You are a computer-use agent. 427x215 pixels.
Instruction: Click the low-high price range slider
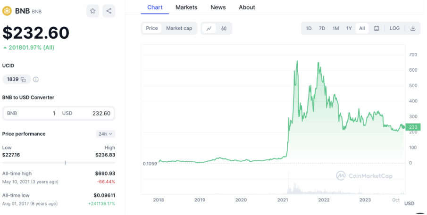pos(59,163)
